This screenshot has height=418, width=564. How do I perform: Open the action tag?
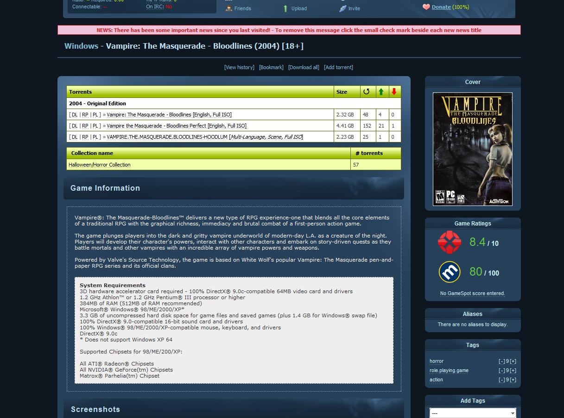pyautogui.click(x=436, y=379)
